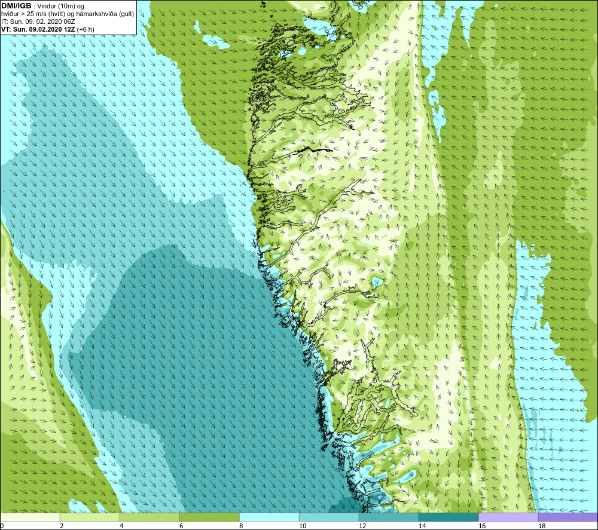Viewport: 598px width, 530px height.
Task: Click the 4–6 m/s green legend swatch
Action: tap(149, 517)
